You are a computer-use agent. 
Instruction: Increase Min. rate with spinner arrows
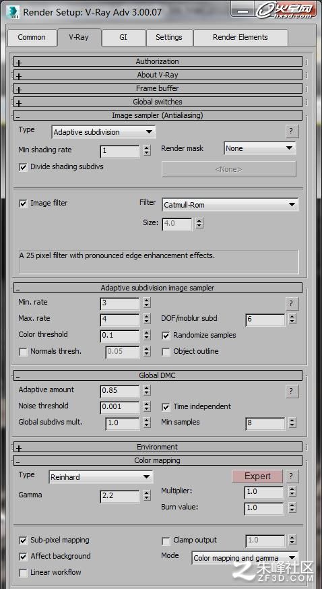147,300
